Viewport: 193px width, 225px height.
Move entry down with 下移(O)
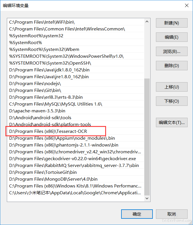(172, 101)
